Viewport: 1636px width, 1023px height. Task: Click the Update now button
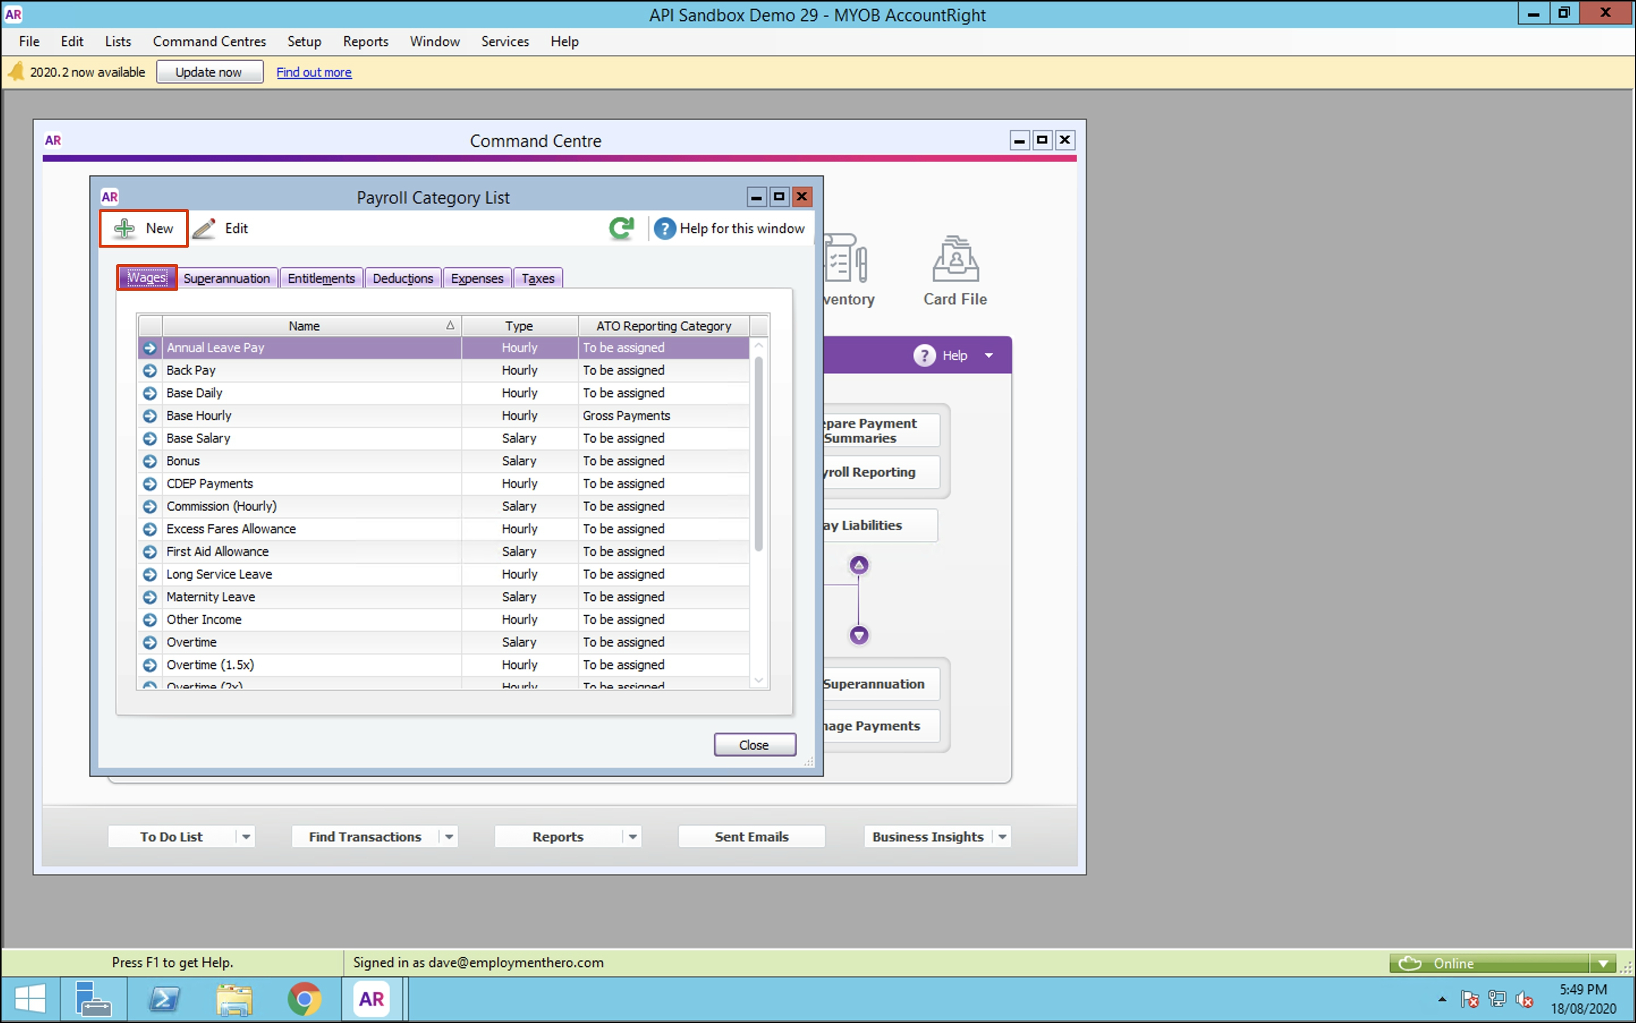coord(209,72)
